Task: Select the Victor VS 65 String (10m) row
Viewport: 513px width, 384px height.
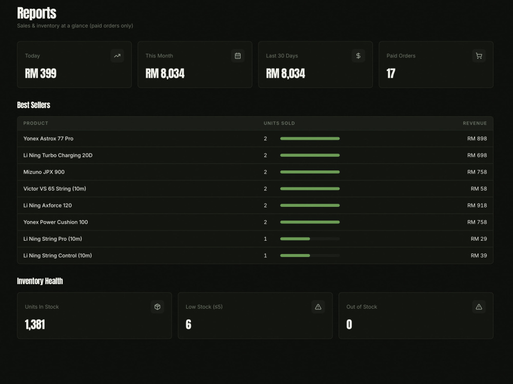Action: [255, 189]
